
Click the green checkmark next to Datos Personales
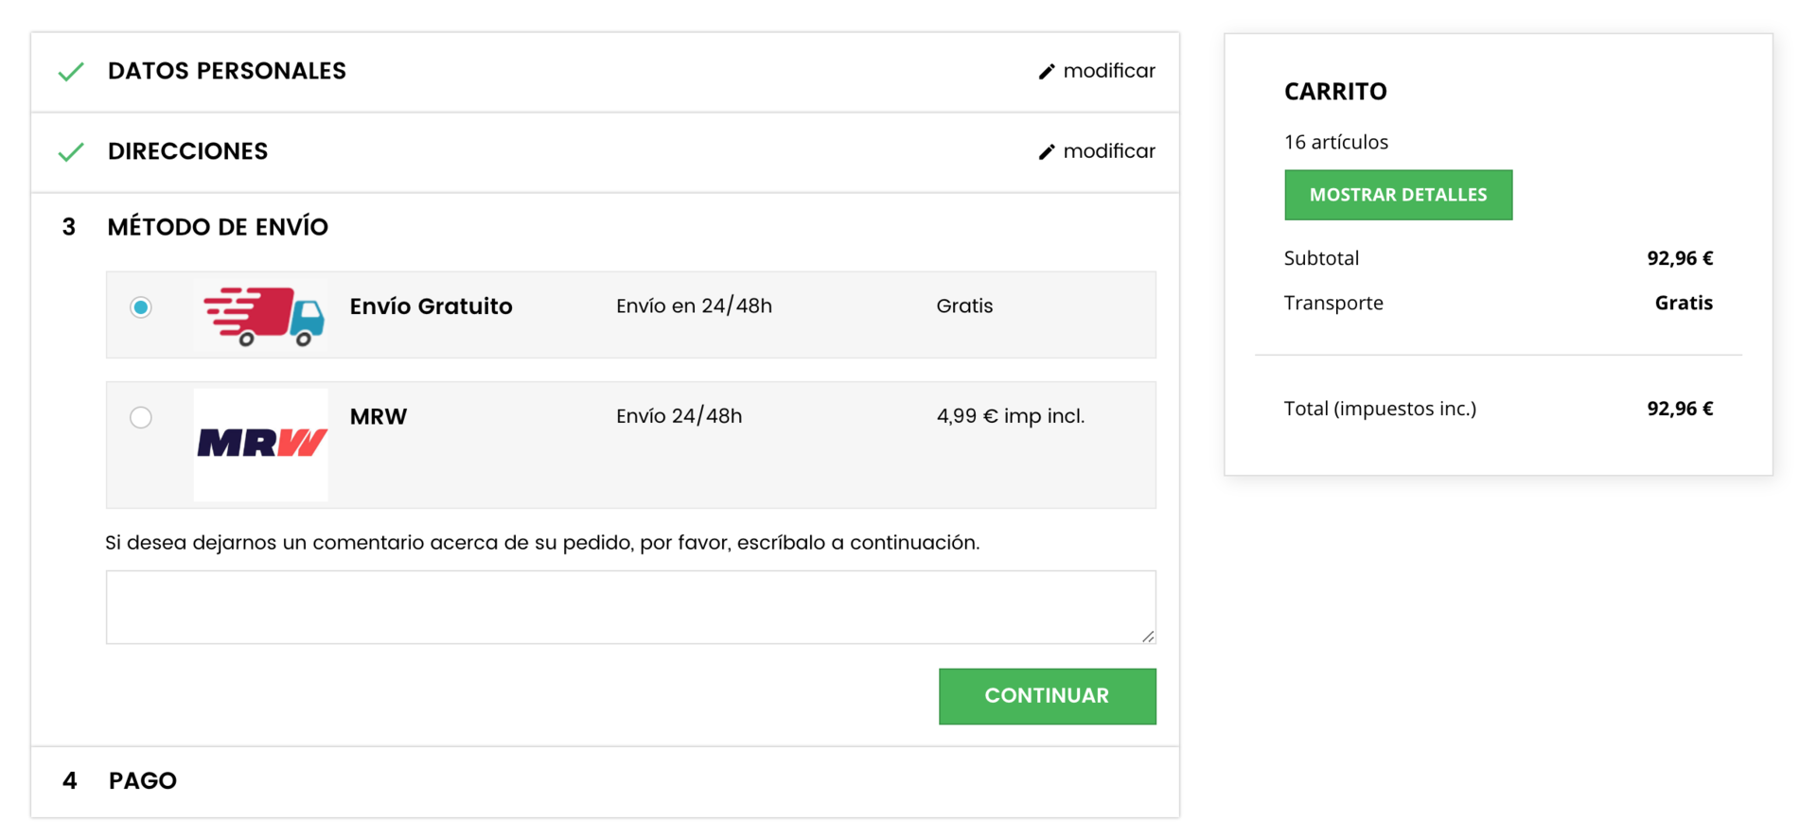click(71, 72)
